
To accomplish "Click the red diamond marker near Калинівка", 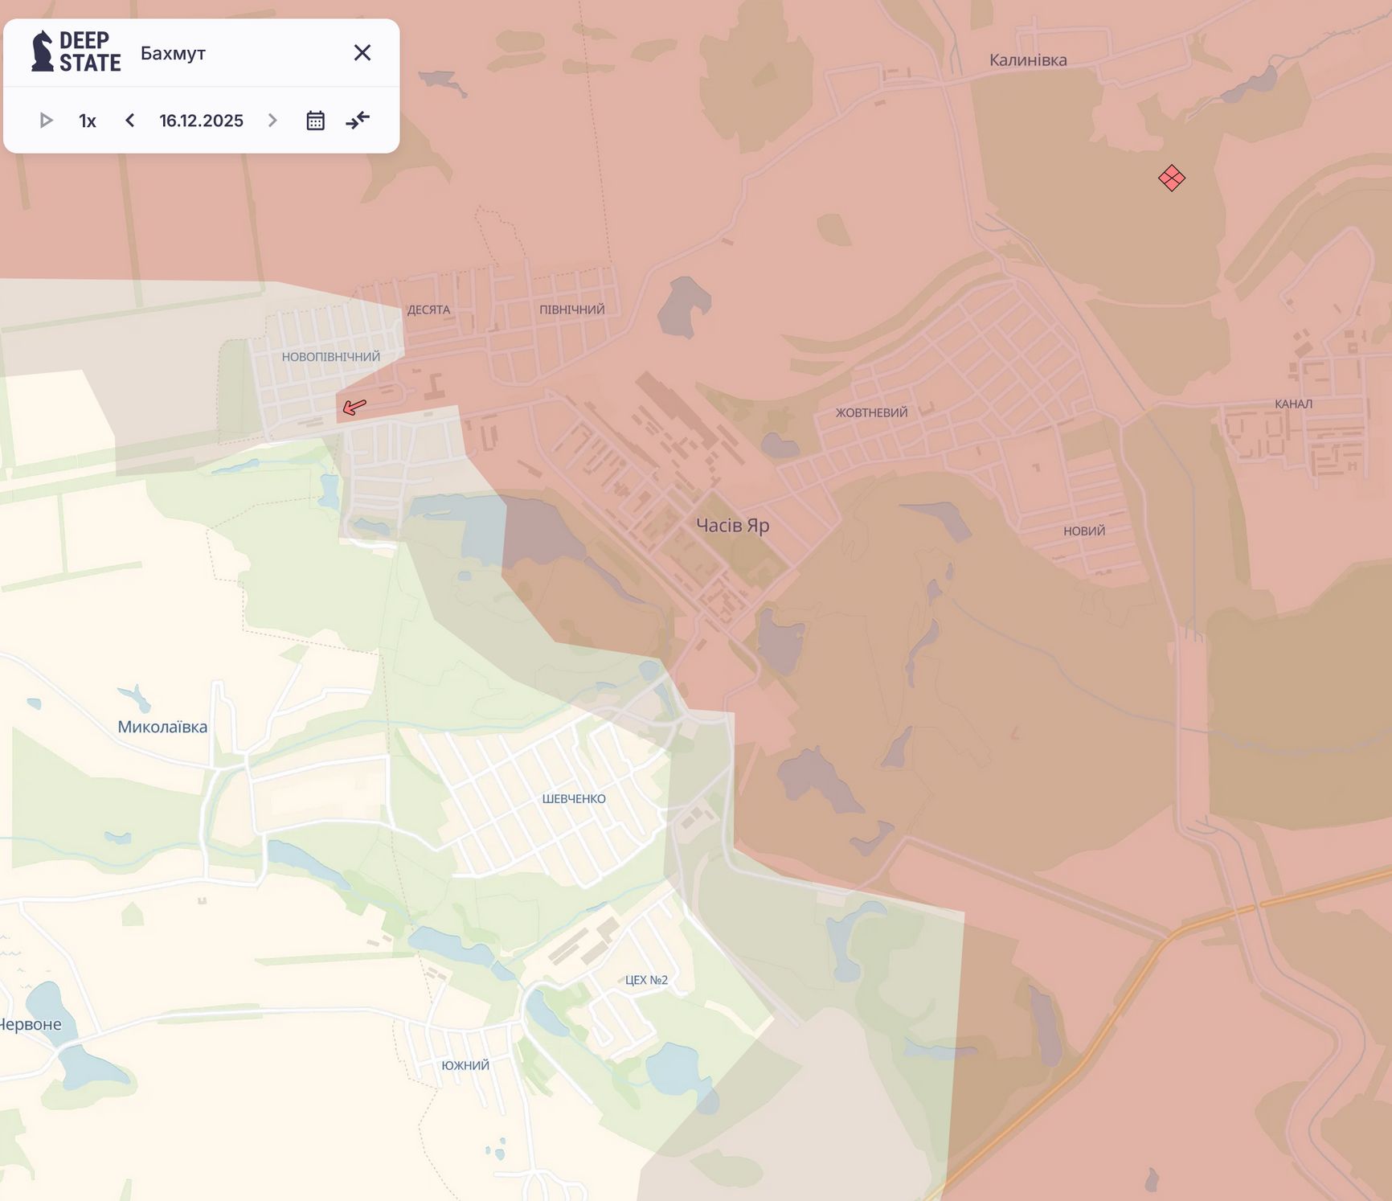I will tap(1171, 178).
